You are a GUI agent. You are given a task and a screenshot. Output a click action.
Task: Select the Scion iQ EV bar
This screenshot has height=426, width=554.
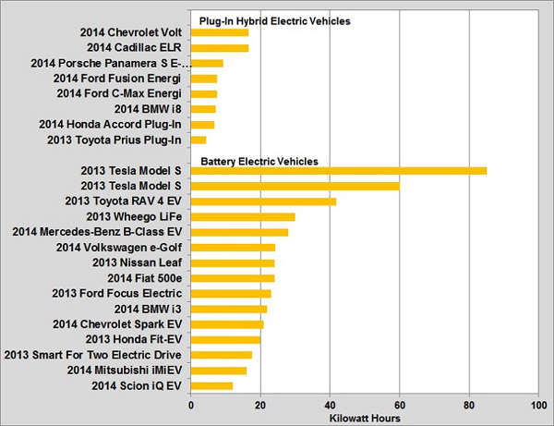pyautogui.click(x=211, y=385)
